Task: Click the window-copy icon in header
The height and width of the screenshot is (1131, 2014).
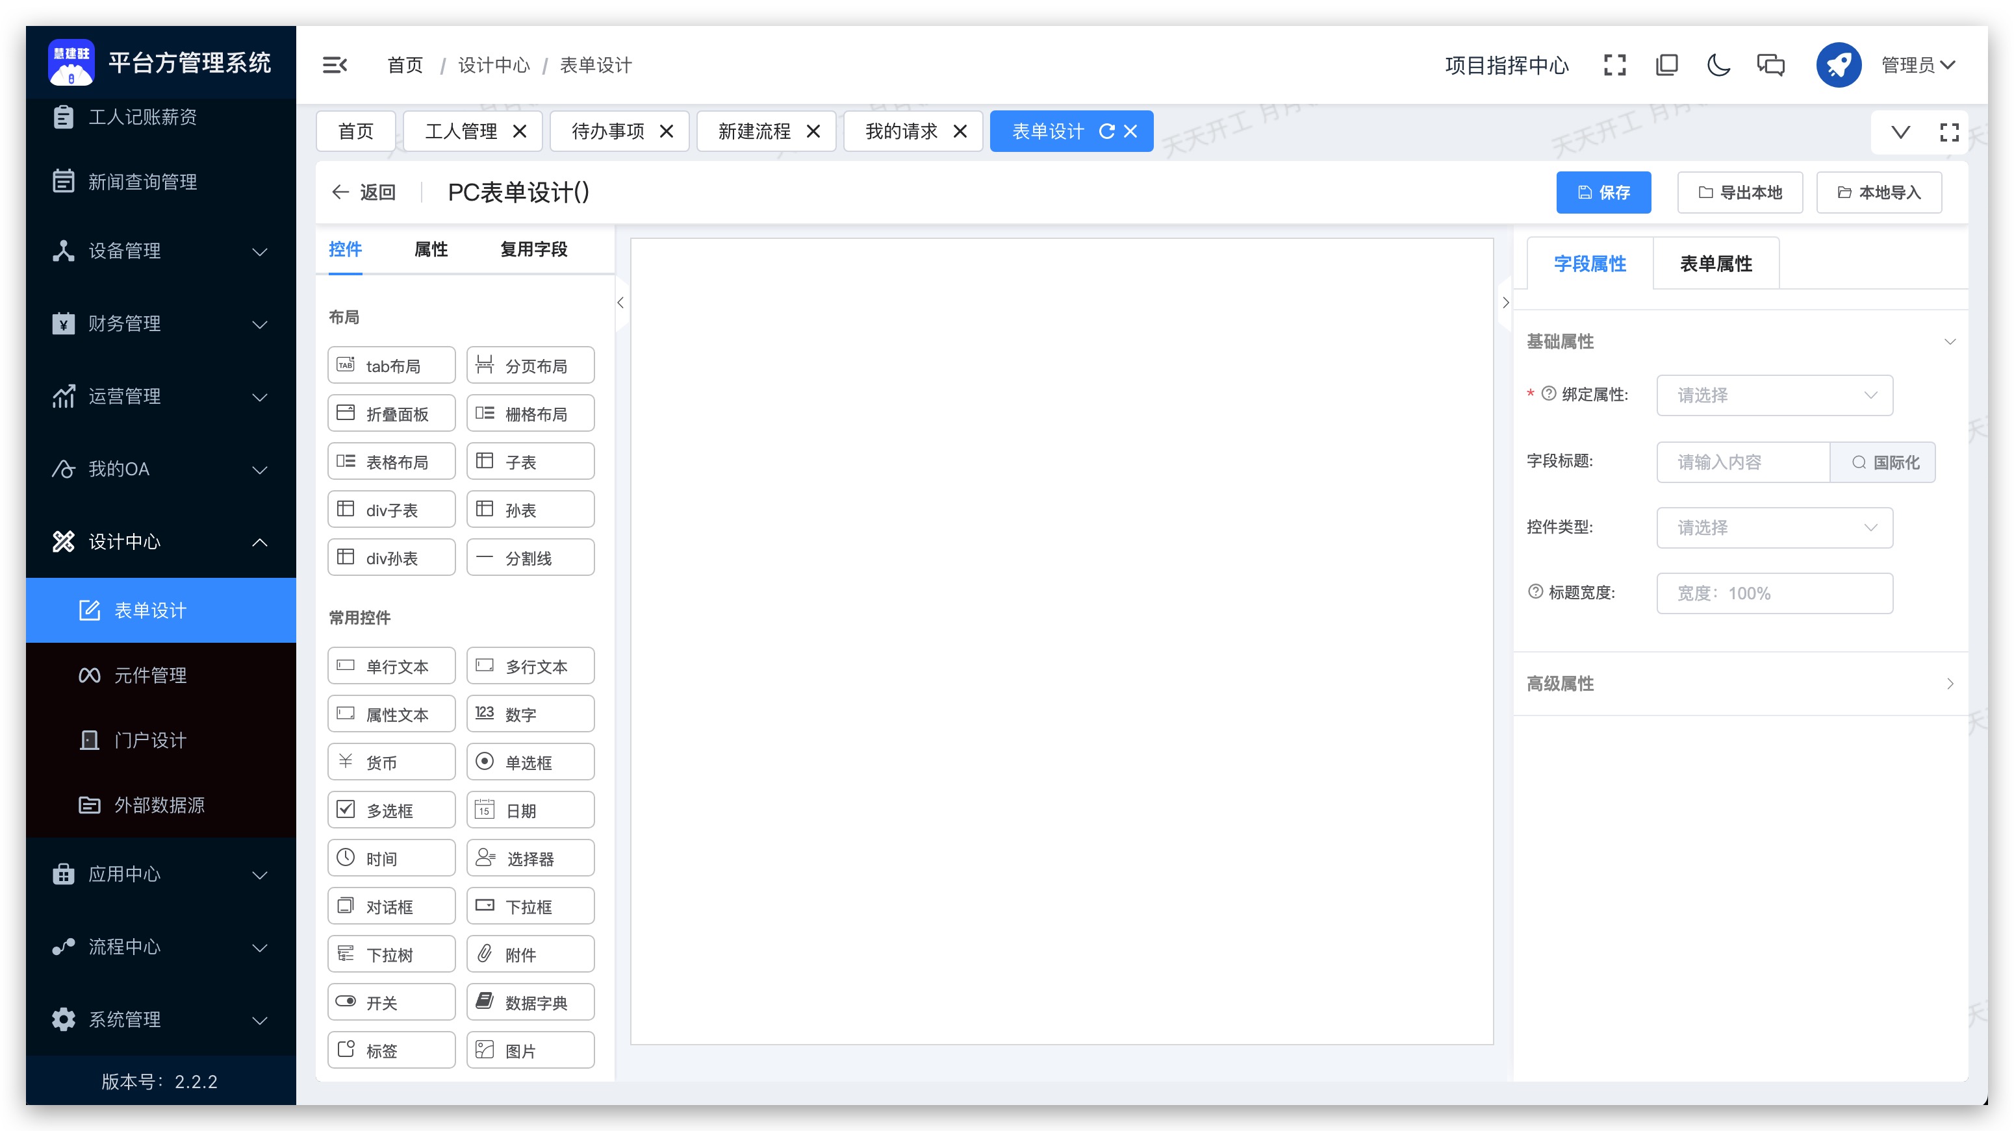Action: click(1666, 65)
